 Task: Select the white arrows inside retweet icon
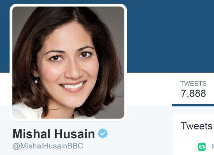[202, 147]
